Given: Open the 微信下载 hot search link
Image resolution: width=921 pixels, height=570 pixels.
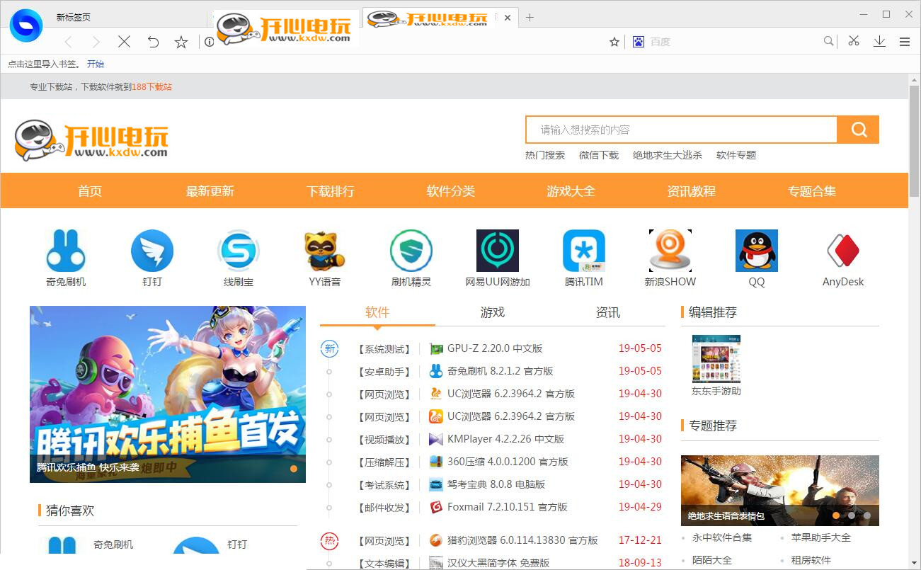Looking at the screenshot, I should [x=598, y=155].
